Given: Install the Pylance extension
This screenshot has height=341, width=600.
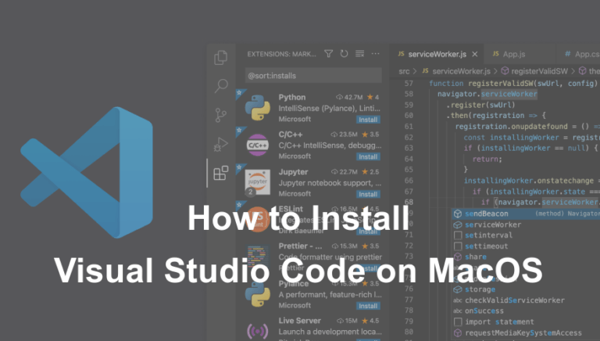Looking at the screenshot, I should click(368, 306).
